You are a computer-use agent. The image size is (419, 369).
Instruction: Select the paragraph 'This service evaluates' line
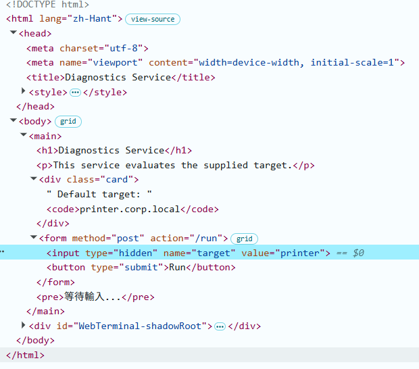click(x=175, y=166)
